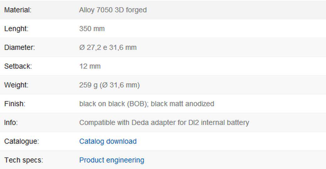This screenshot has width=326, height=169.
Task: Click the Tech specs label
Action: [x=24, y=160]
